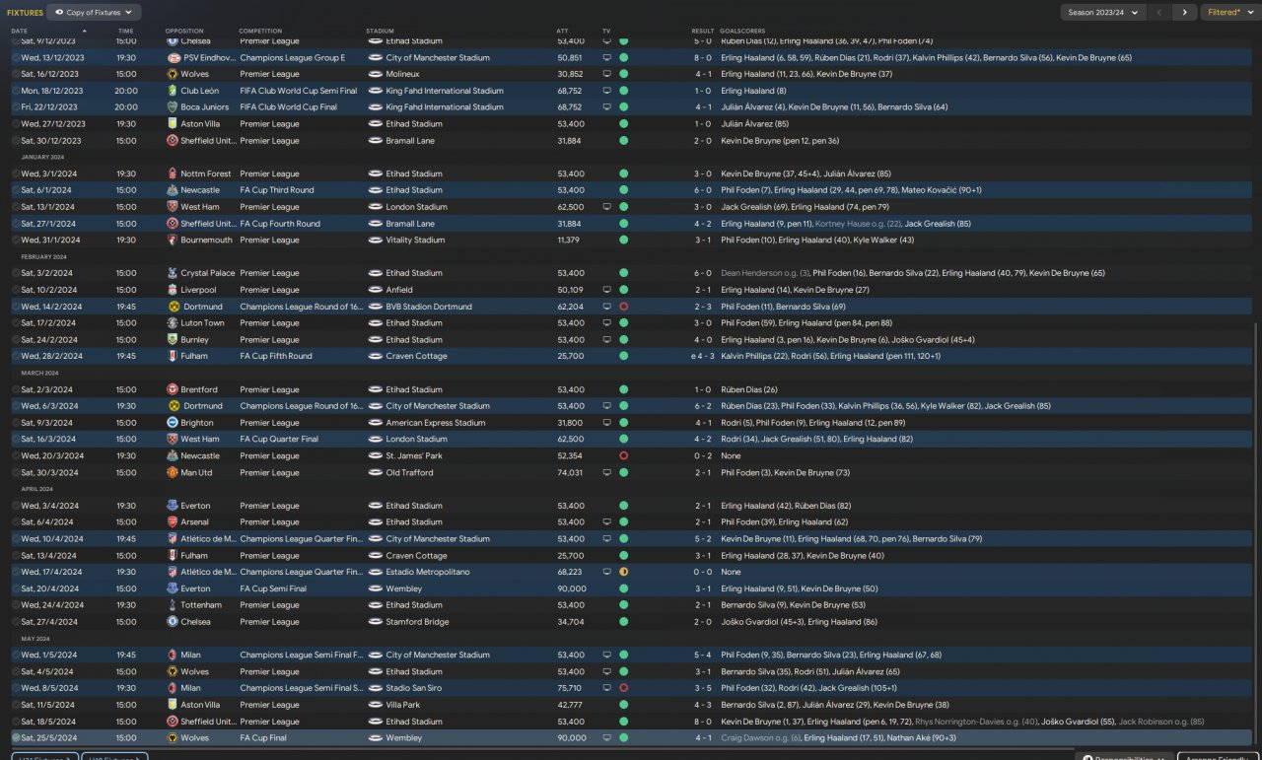Click the Luton Town club badge
This screenshot has height=760, width=1262.
[173, 323]
